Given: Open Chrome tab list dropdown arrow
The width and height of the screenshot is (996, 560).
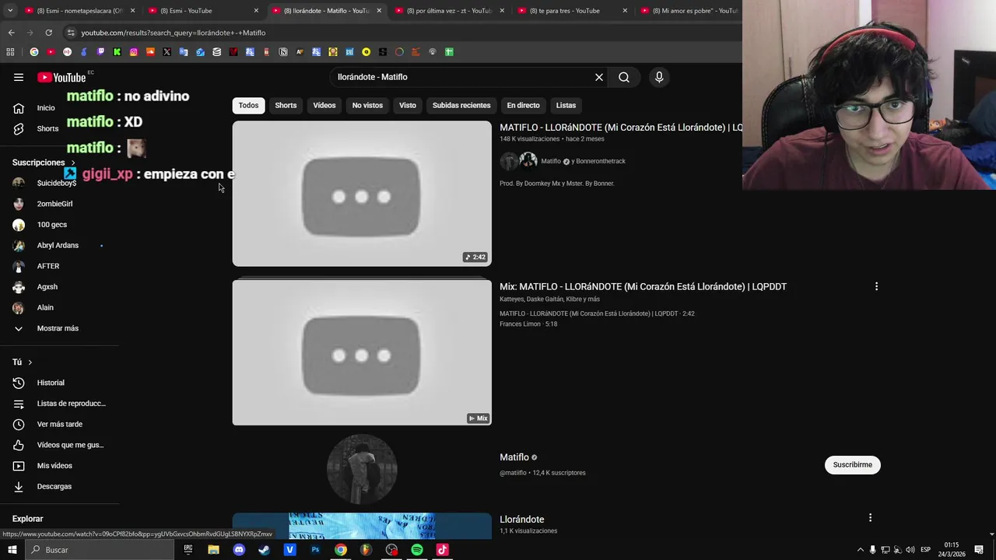Looking at the screenshot, I should 10,11.
